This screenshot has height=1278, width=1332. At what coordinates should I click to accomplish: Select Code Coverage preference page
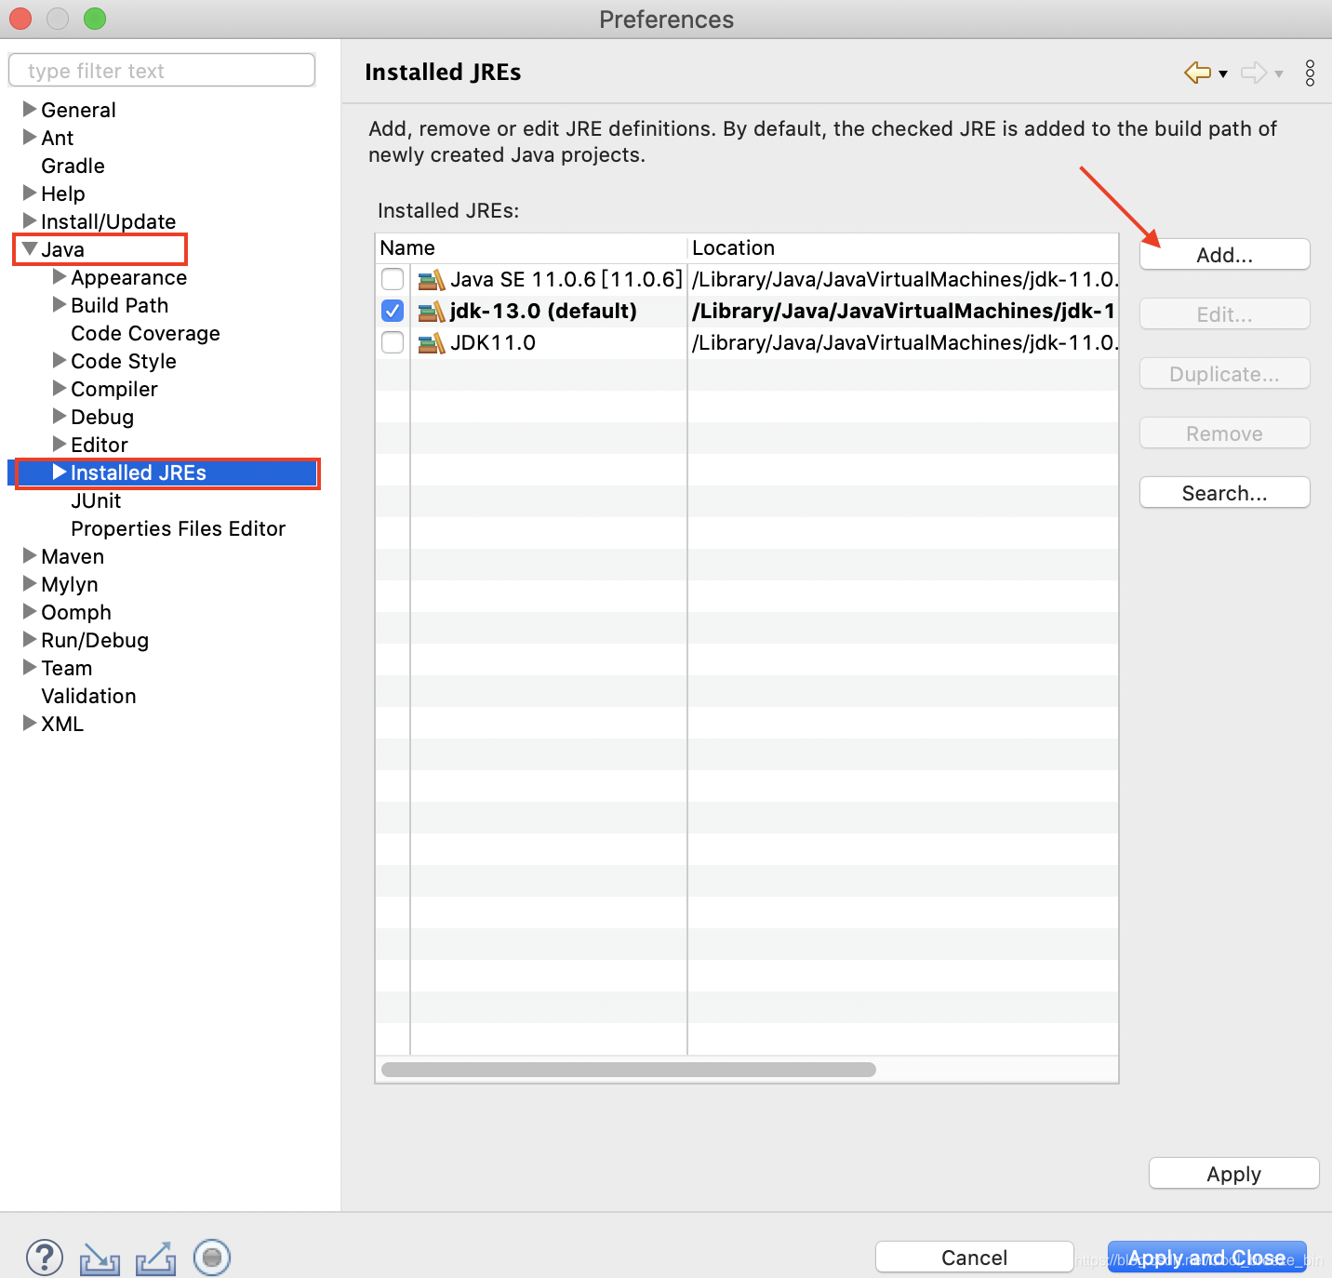[145, 333]
